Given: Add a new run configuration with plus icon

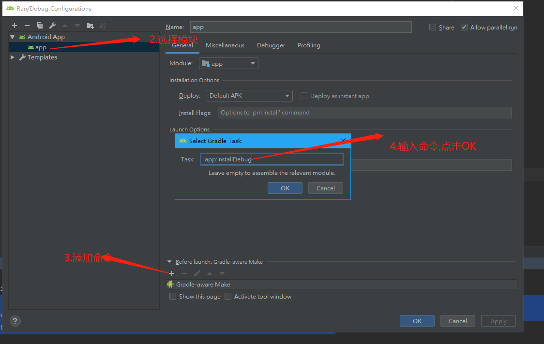Looking at the screenshot, I should tap(14, 25).
